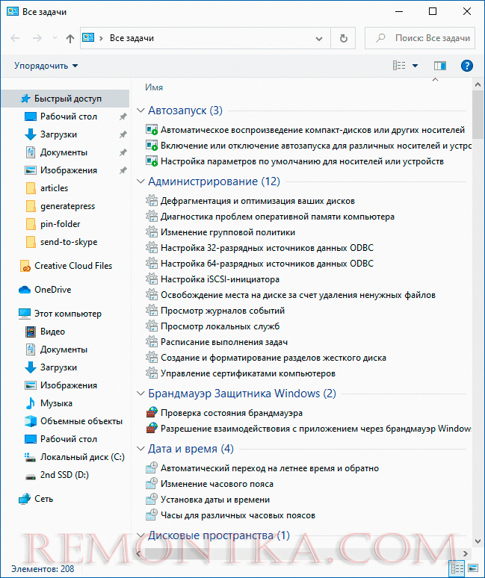Click the Forward navigation arrow

(37, 38)
